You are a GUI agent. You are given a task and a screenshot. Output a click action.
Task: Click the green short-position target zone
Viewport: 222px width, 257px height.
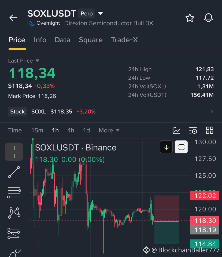[167, 233]
